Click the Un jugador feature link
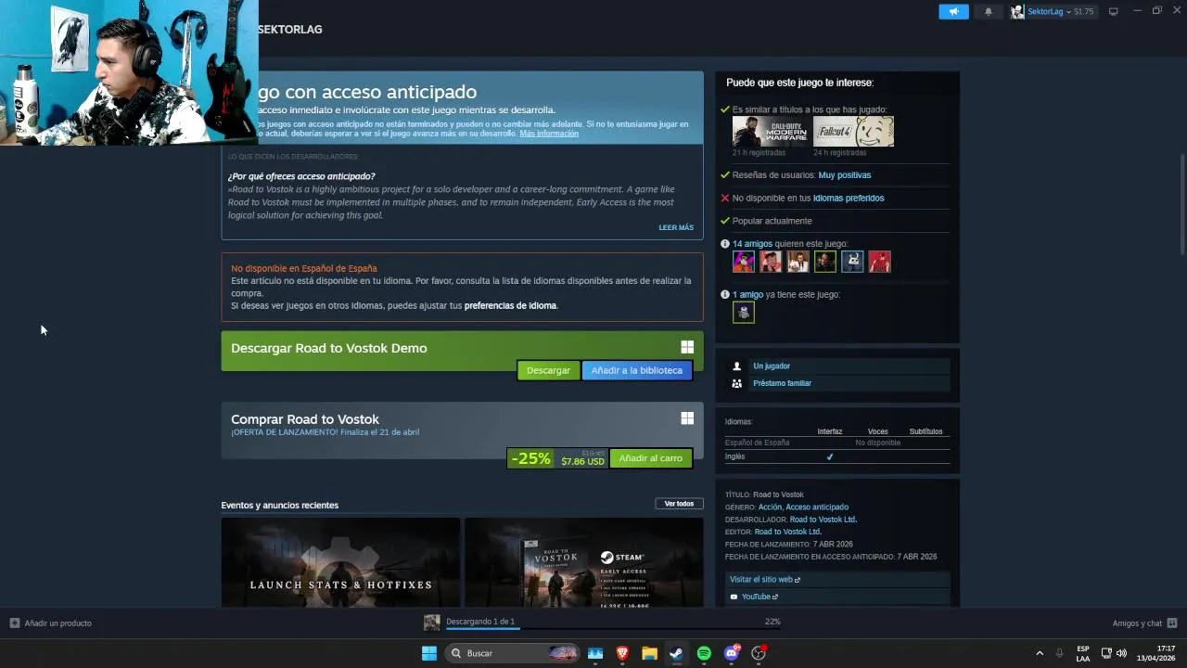1187x668 pixels. pos(772,366)
